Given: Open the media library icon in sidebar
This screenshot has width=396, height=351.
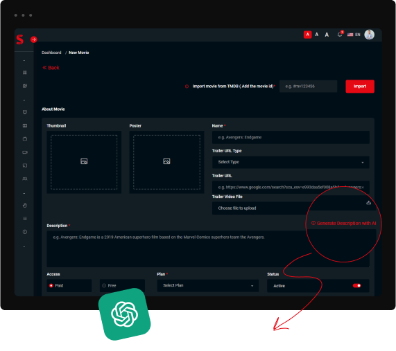Looking at the screenshot, I should tap(25, 86).
